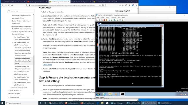Open the Media menu in VM Connection
The width and height of the screenshot is (188, 105).
107,17
